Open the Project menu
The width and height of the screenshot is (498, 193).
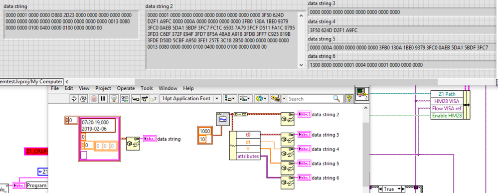pyautogui.click(x=103, y=88)
